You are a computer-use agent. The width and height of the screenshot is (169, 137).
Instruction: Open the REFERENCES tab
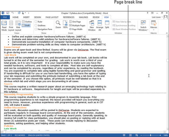coord(69,17)
